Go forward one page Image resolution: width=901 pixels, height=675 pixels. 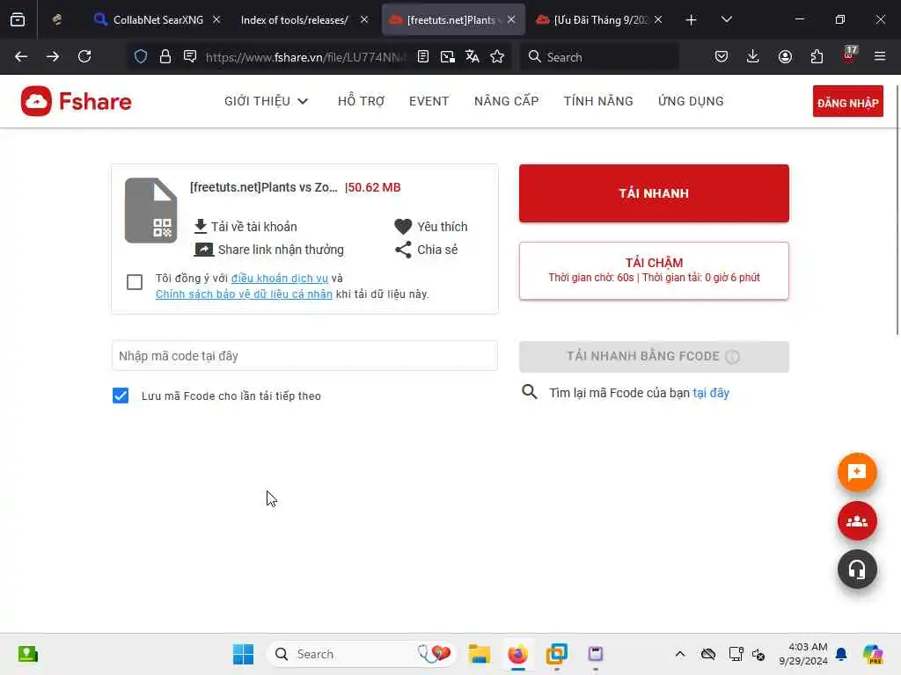click(x=53, y=56)
